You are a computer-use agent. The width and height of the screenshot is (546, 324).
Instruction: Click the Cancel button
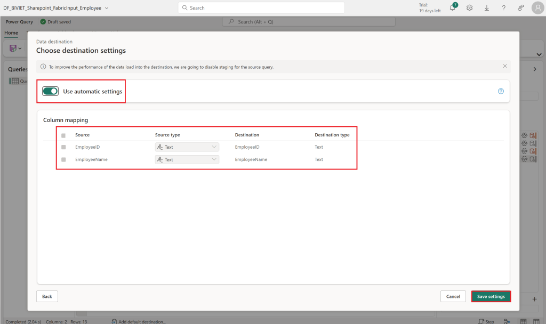pyautogui.click(x=453, y=296)
